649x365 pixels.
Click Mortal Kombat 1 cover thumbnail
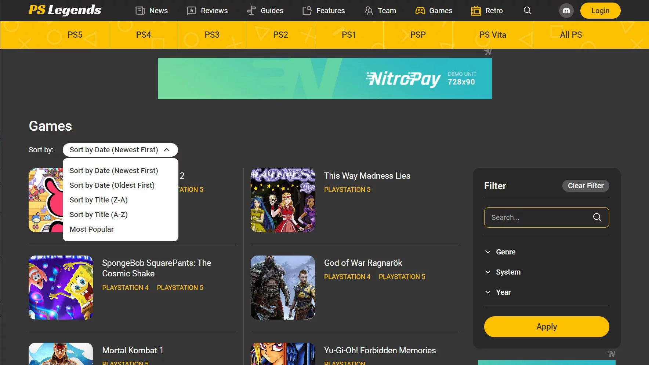61,354
